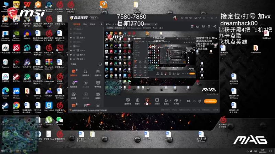Open the live setup help link at bottom
Viewport: 275px width, 154px height.
[x=89, y=110]
